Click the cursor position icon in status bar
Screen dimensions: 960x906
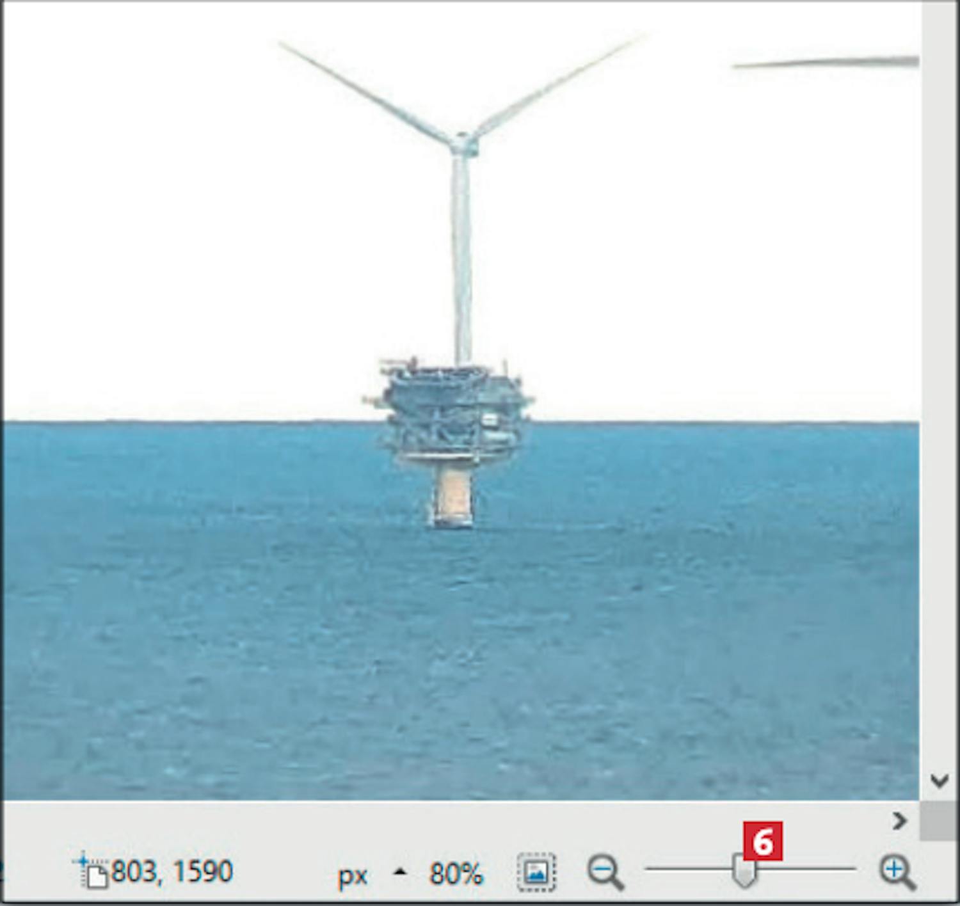tap(92, 871)
